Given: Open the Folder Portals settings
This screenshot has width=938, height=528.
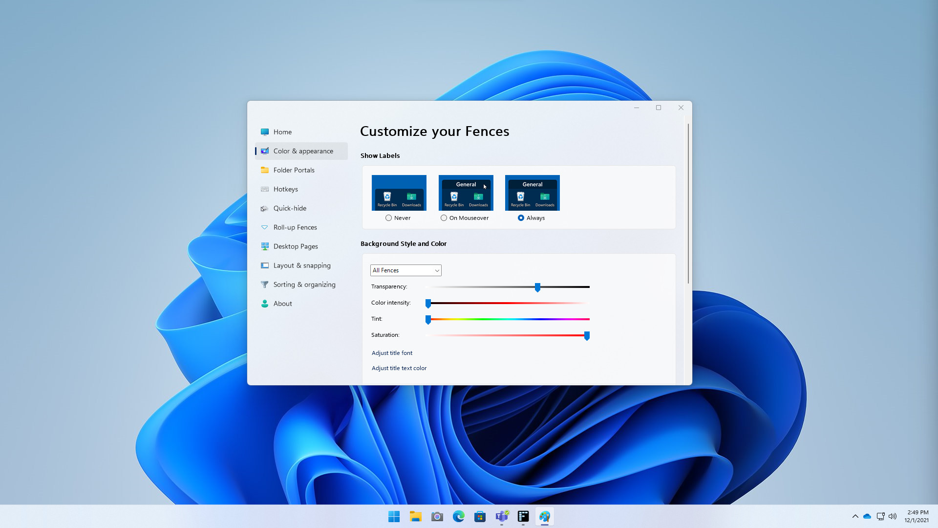Looking at the screenshot, I should click(294, 170).
